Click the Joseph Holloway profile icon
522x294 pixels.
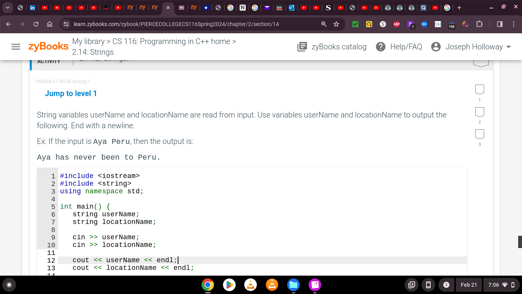coord(436,47)
